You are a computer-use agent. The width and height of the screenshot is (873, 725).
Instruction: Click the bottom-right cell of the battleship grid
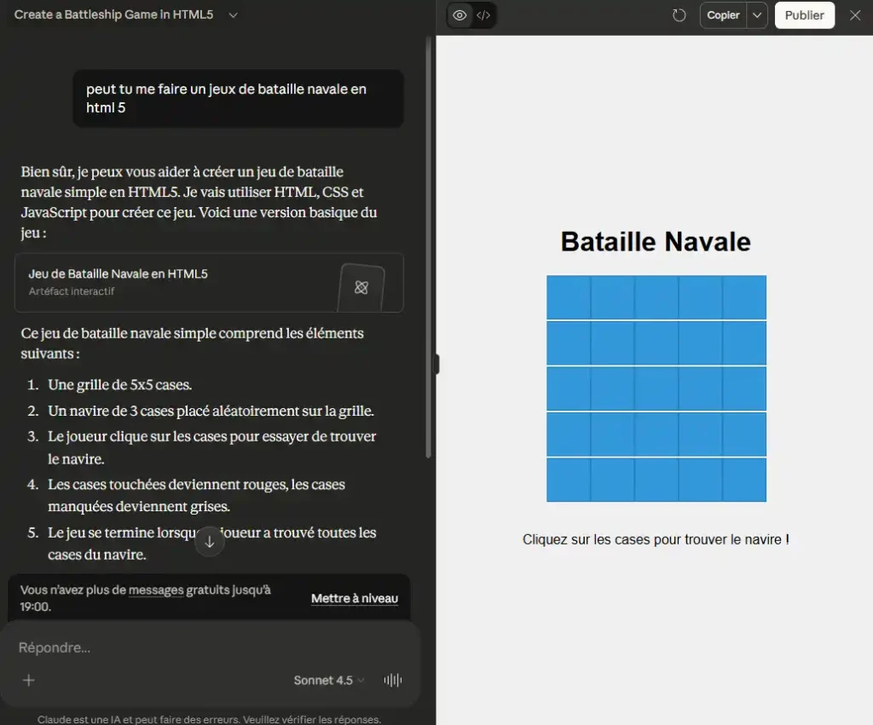744,480
